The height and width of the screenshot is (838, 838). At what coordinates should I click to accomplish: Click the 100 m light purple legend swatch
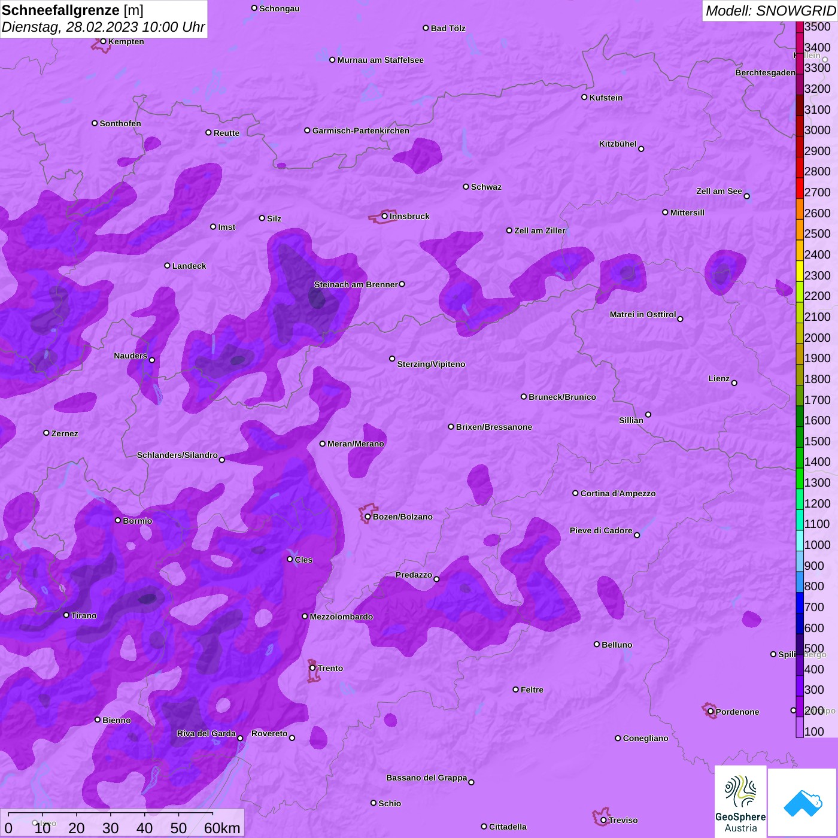(800, 727)
